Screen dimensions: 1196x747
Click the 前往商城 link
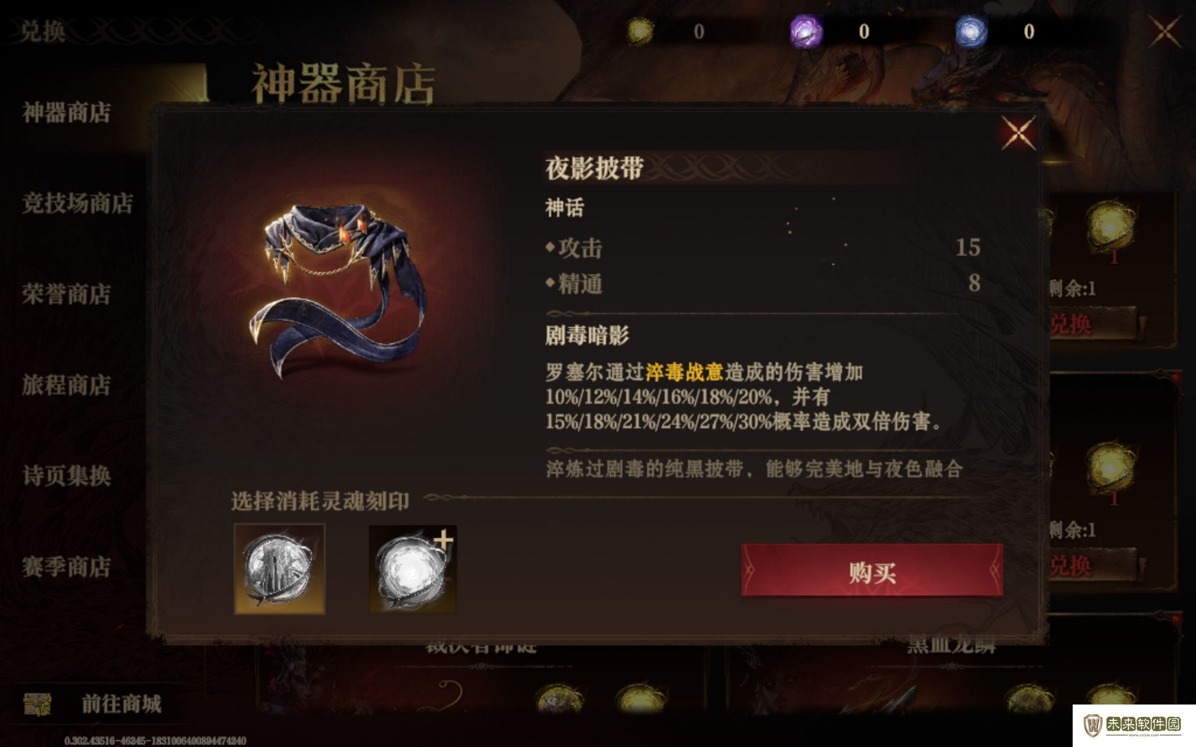(121, 704)
